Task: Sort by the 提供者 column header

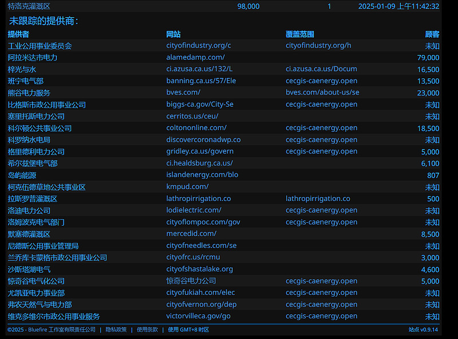Action: click(18, 34)
